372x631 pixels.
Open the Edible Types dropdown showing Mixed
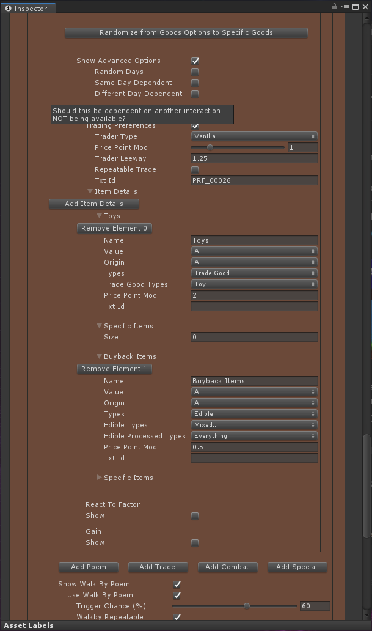[254, 425]
